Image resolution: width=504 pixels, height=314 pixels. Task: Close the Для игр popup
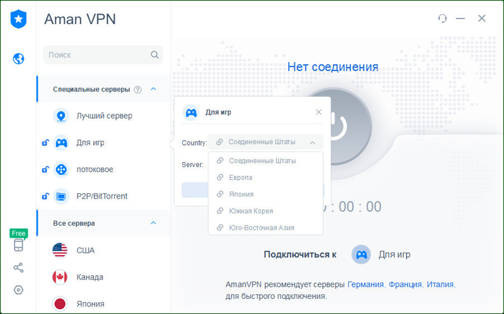click(319, 112)
